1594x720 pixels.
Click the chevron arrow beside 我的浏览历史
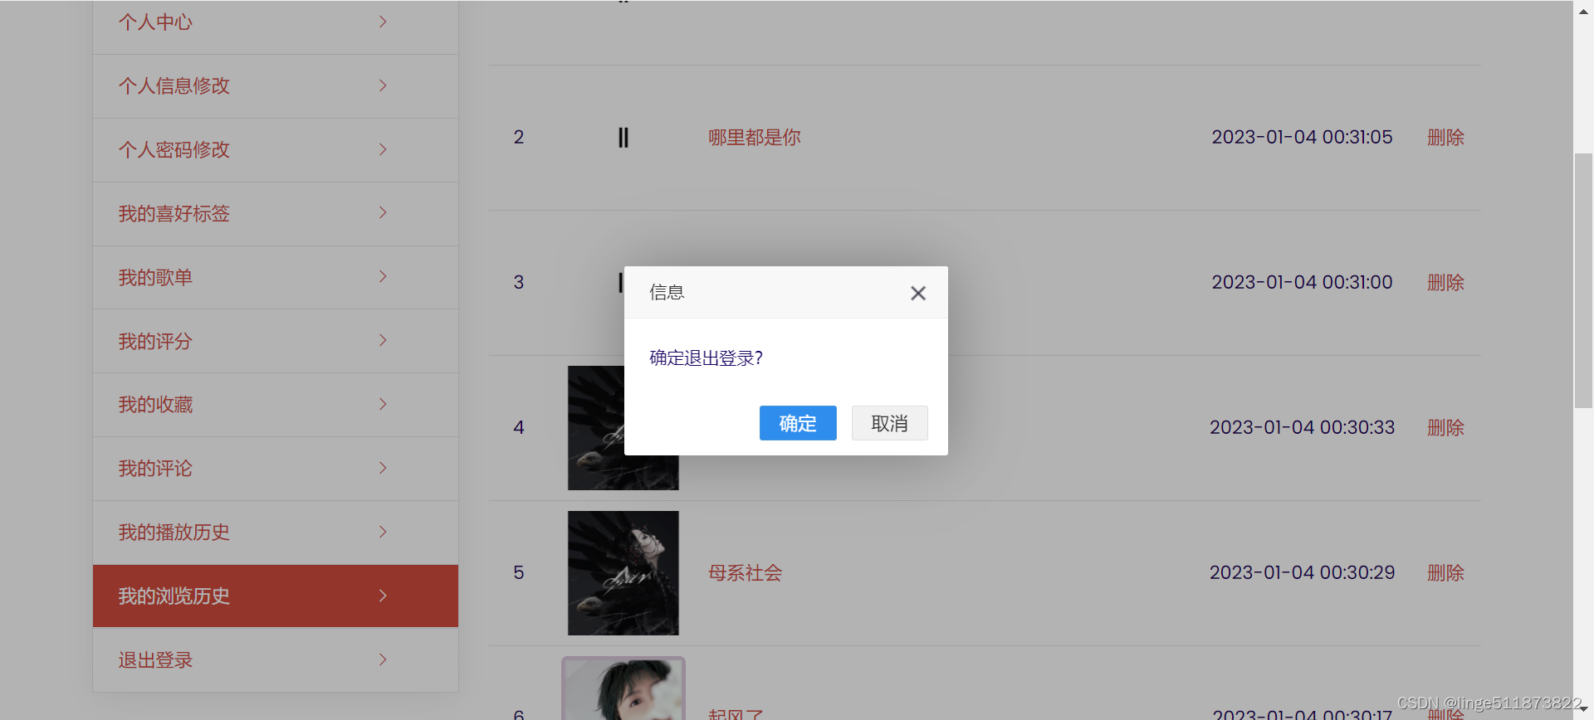[383, 596]
